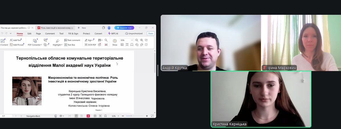Click the Zoom Out magnifier icon

tap(137, 40)
